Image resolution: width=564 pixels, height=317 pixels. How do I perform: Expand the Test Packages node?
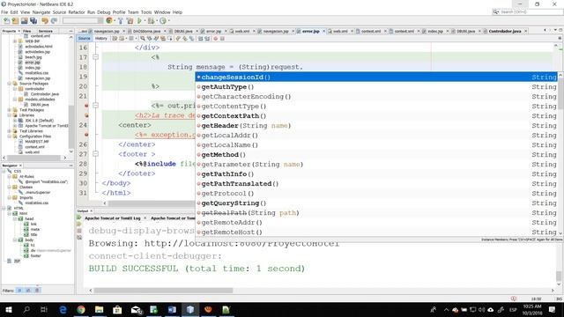pos(10,110)
